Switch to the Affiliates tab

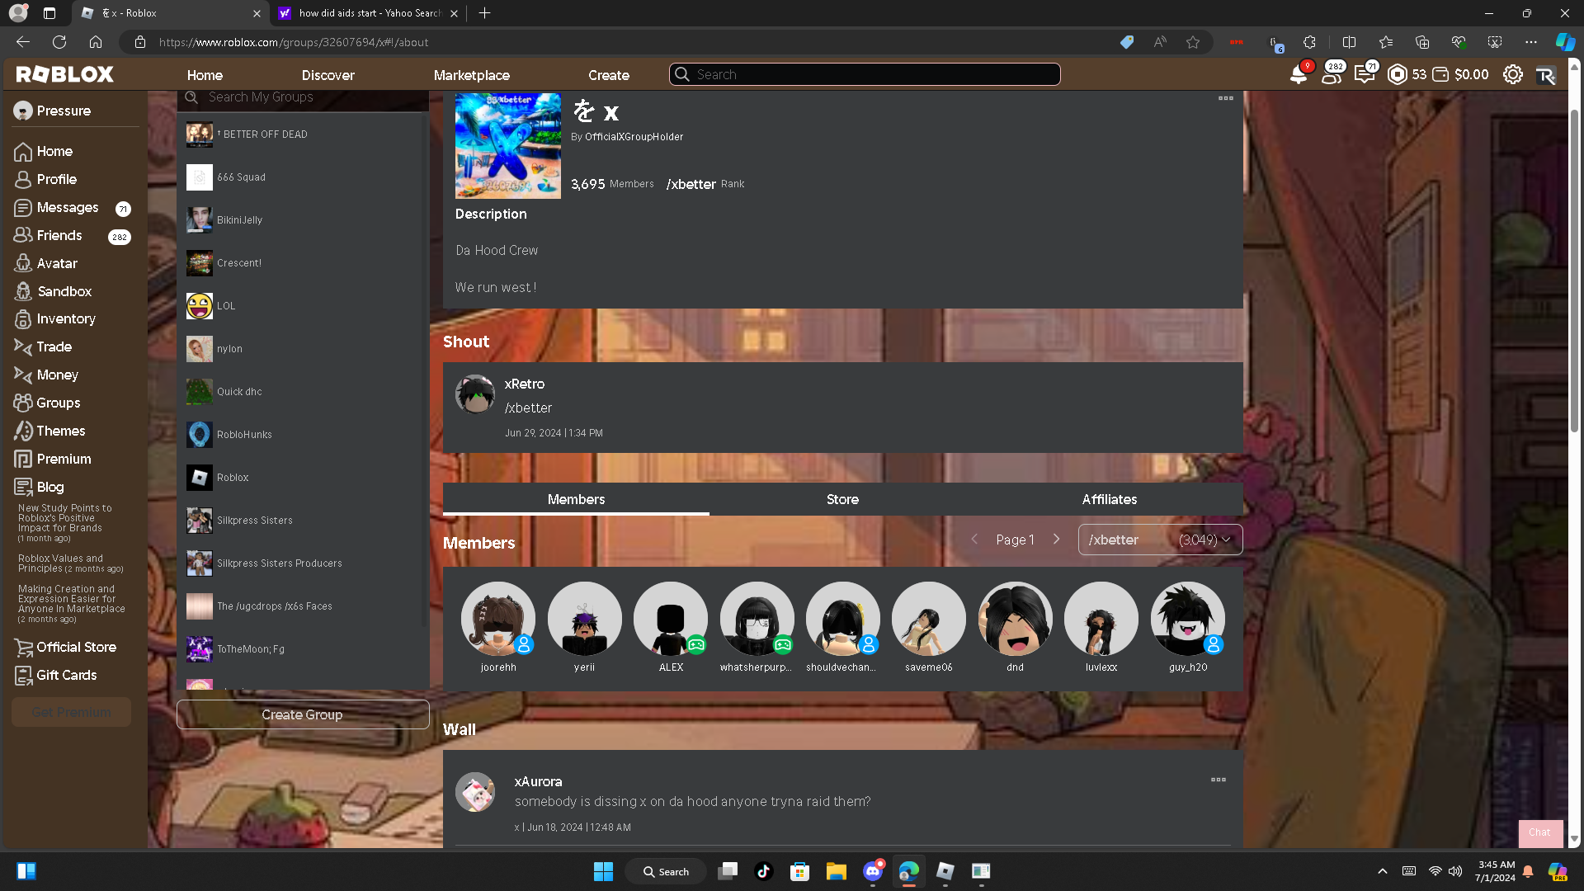[1110, 500]
